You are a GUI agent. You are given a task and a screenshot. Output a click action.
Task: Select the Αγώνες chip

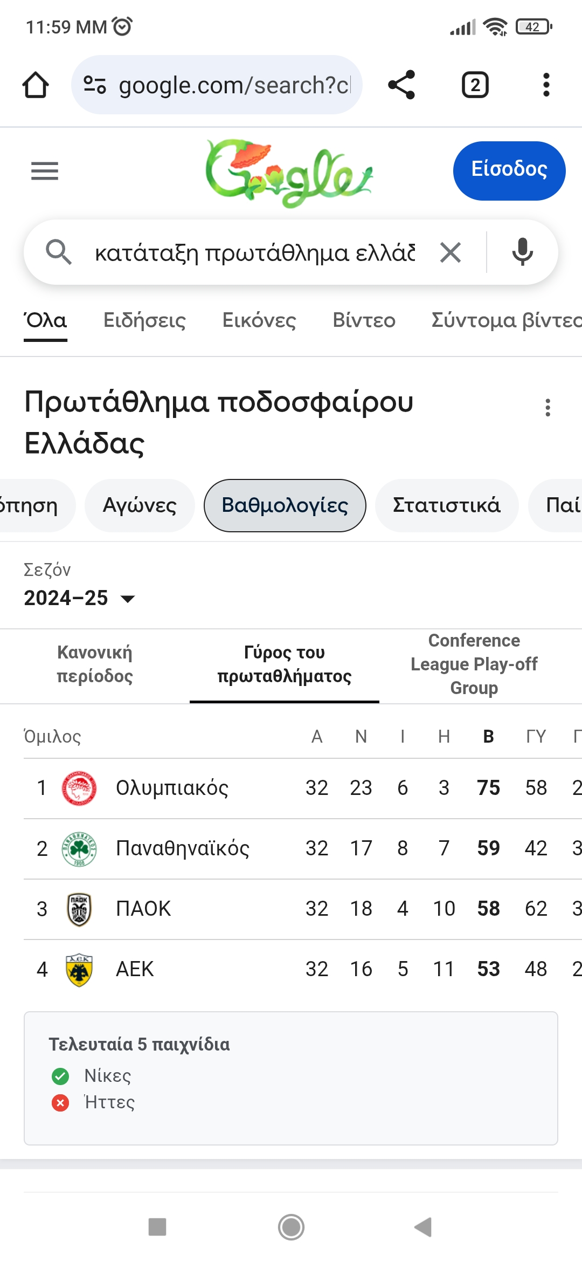coord(140,505)
